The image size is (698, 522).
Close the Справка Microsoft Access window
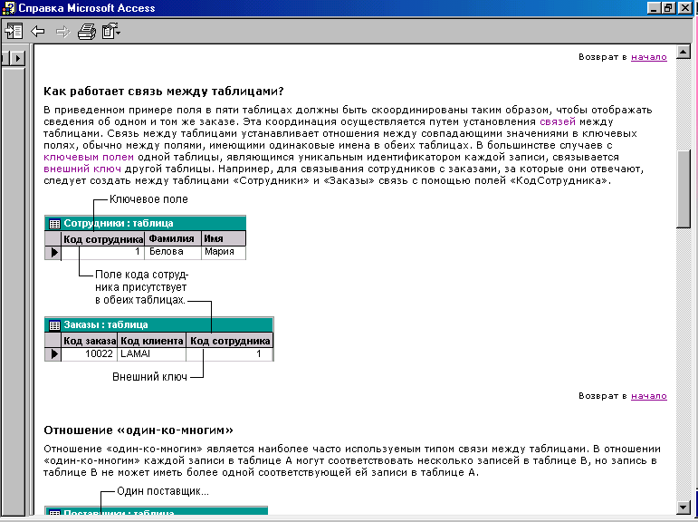pos(685,8)
